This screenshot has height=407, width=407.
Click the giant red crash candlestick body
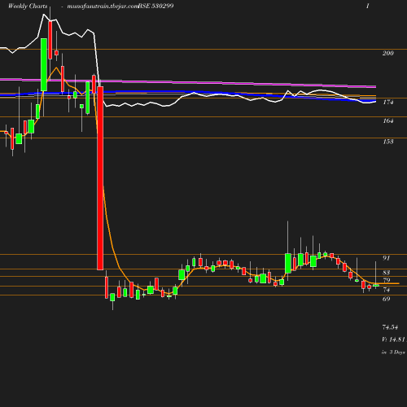pos(100,178)
